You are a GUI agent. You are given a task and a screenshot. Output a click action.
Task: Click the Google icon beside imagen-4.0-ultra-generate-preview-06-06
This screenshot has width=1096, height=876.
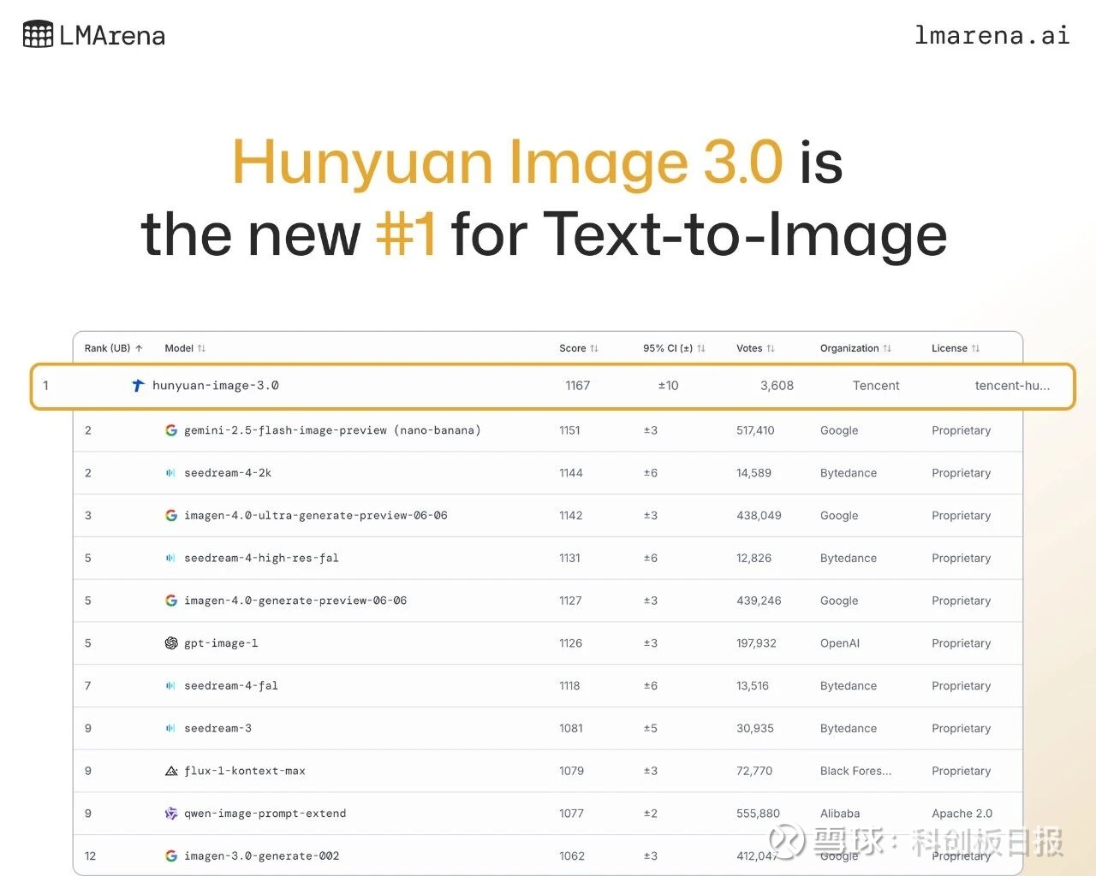coord(171,516)
